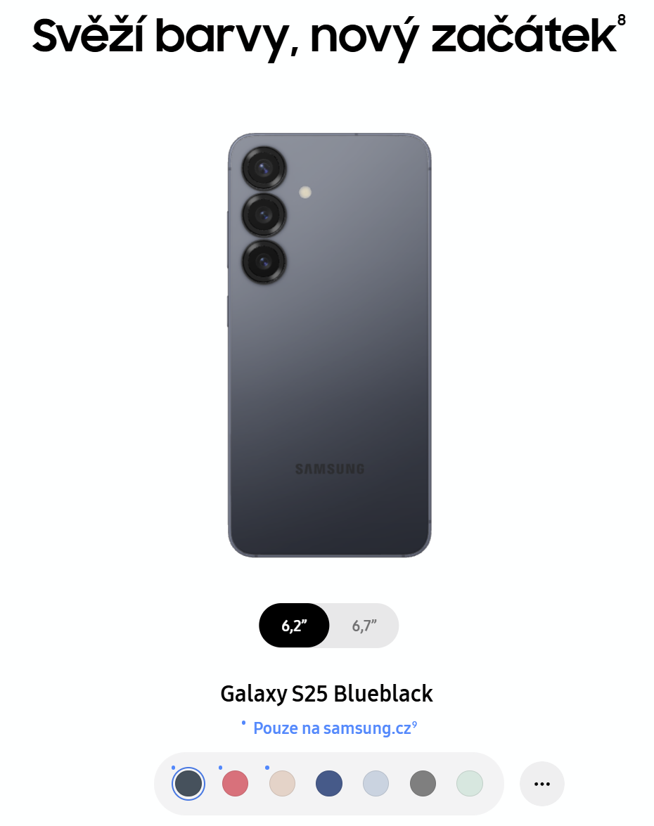Click the top camera lens on phone
This screenshot has height=826, width=654.
coord(264,169)
